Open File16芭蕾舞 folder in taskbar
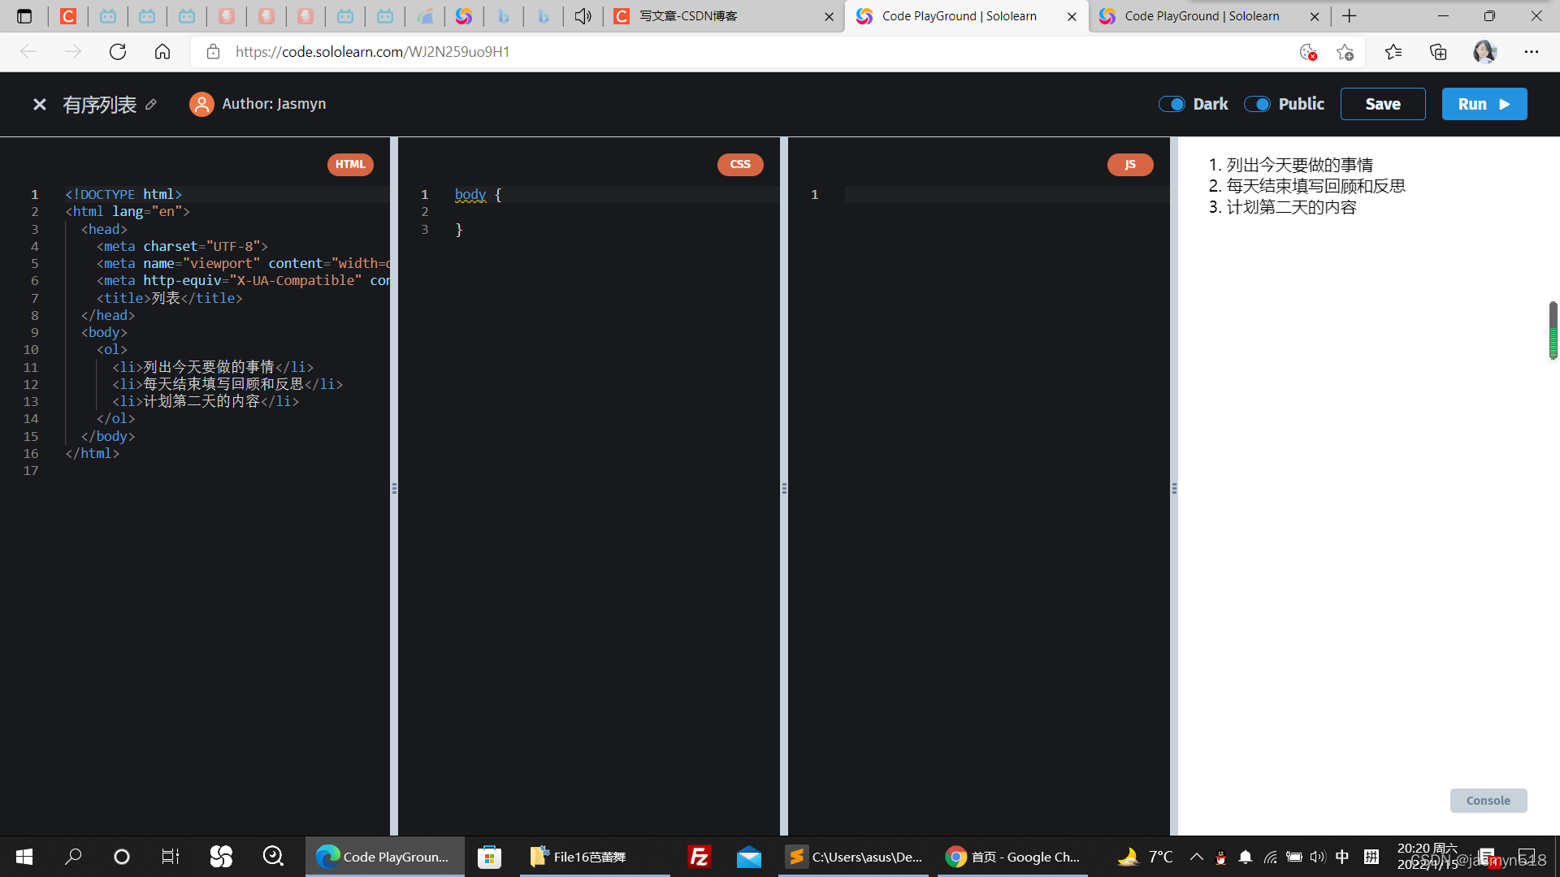The height and width of the screenshot is (877, 1560). click(x=595, y=857)
